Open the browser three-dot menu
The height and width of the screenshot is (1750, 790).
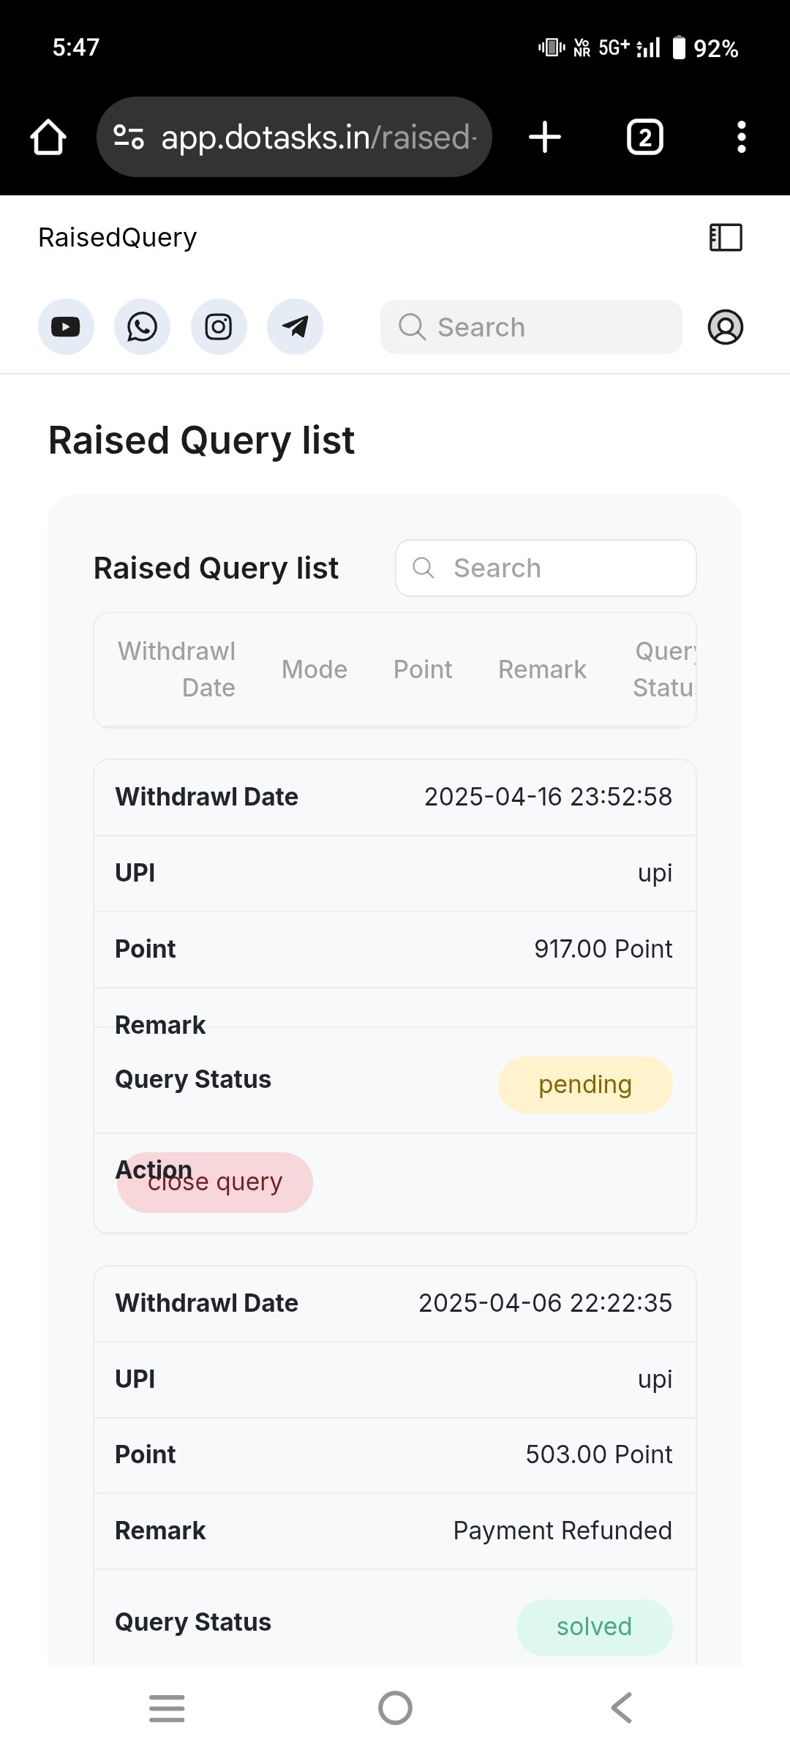pyautogui.click(x=742, y=137)
